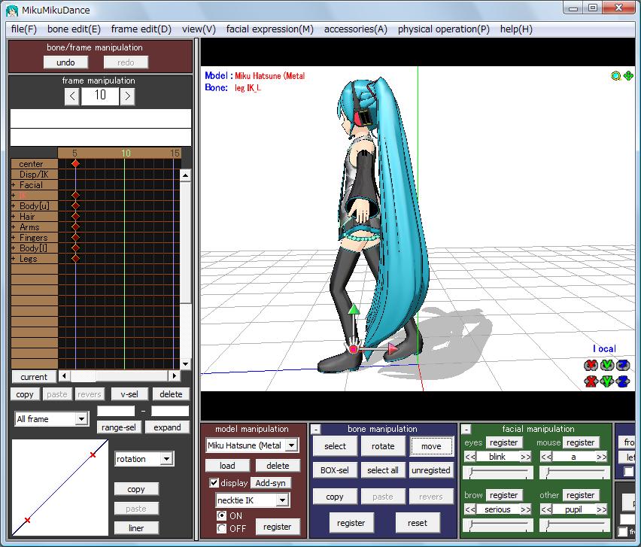
Task: Open the rotation interpolation dropdown
Action: click(166, 459)
